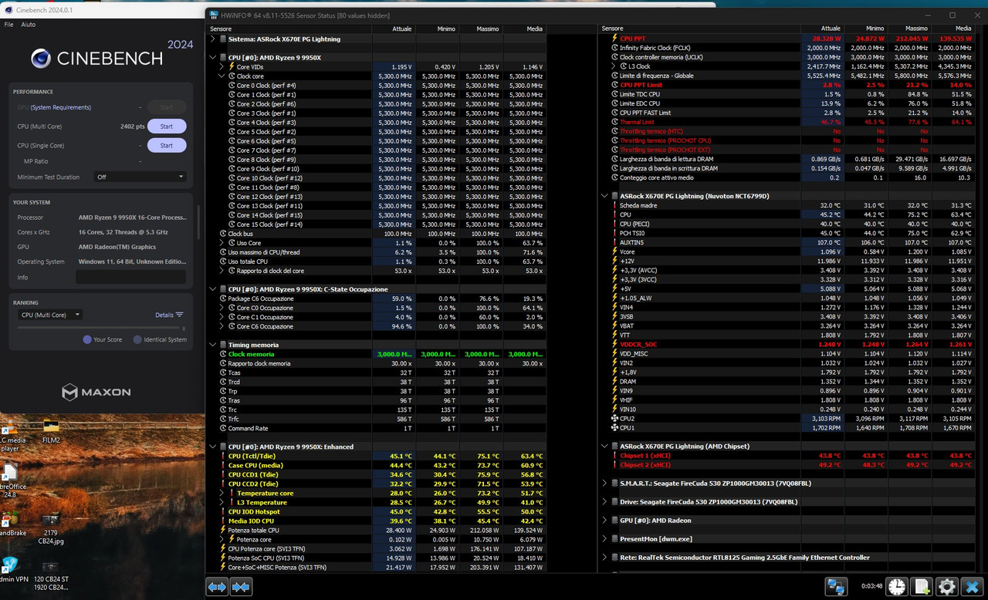Select the Clock memoria row
Screen dimensions: 988x600
pos(377,354)
